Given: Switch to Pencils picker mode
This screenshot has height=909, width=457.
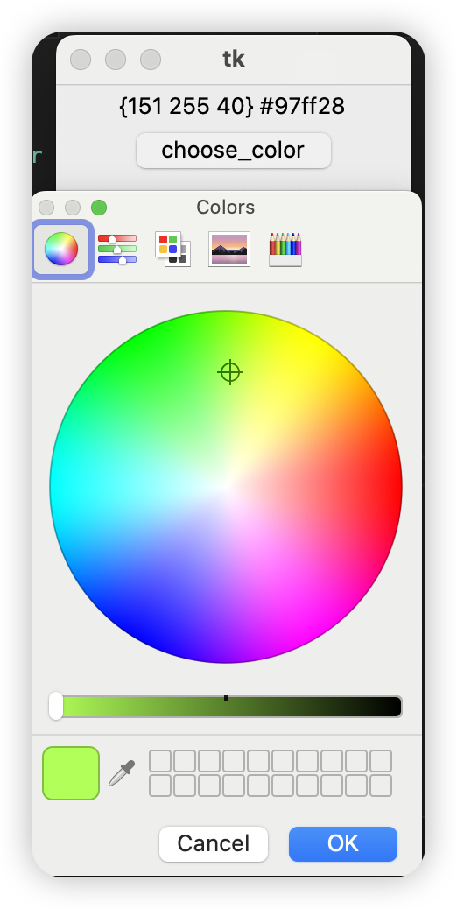Looking at the screenshot, I should pyautogui.click(x=285, y=250).
